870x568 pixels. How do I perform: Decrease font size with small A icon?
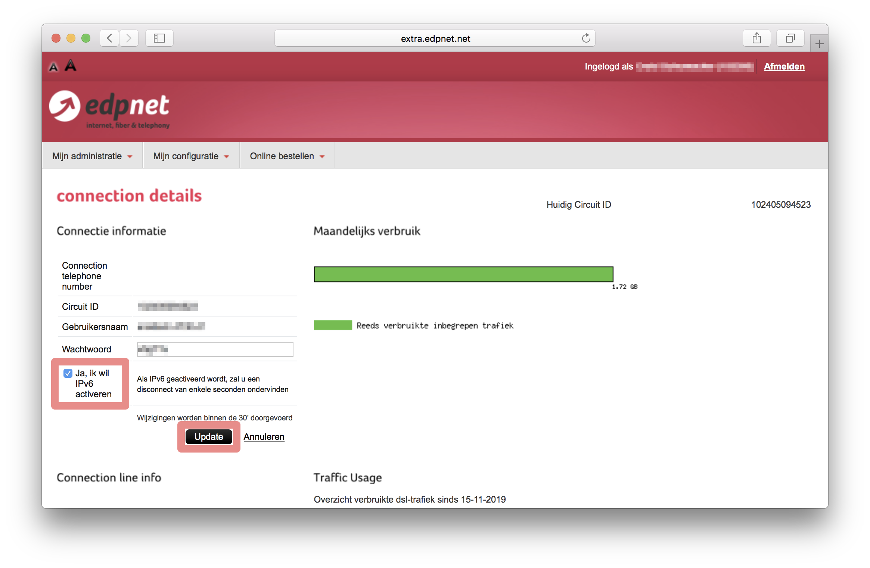pyautogui.click(x=54, y=67)
